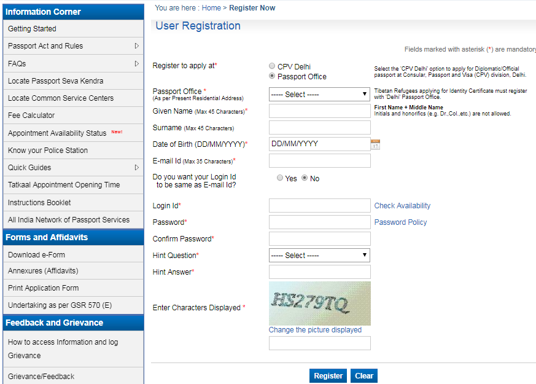Focus the Given Name text field
Screen dimensions: 536x384
[319, 111]
